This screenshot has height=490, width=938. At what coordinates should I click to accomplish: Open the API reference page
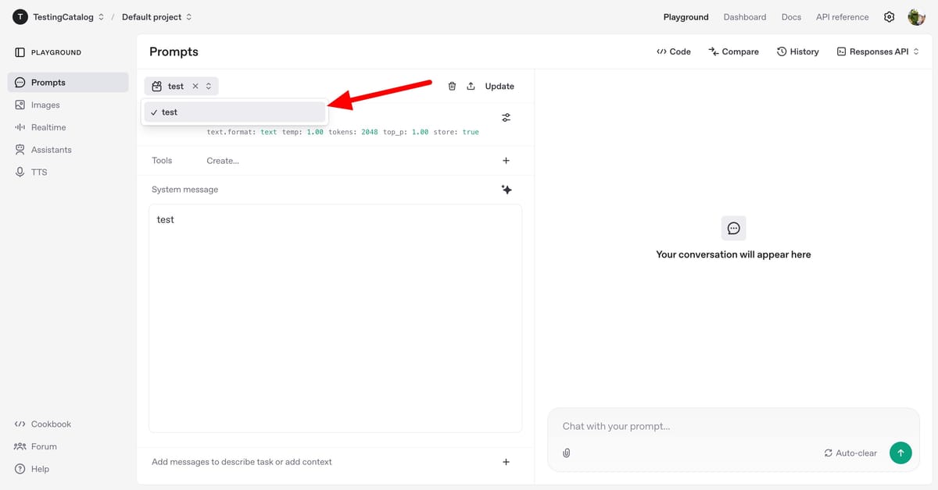842,16
